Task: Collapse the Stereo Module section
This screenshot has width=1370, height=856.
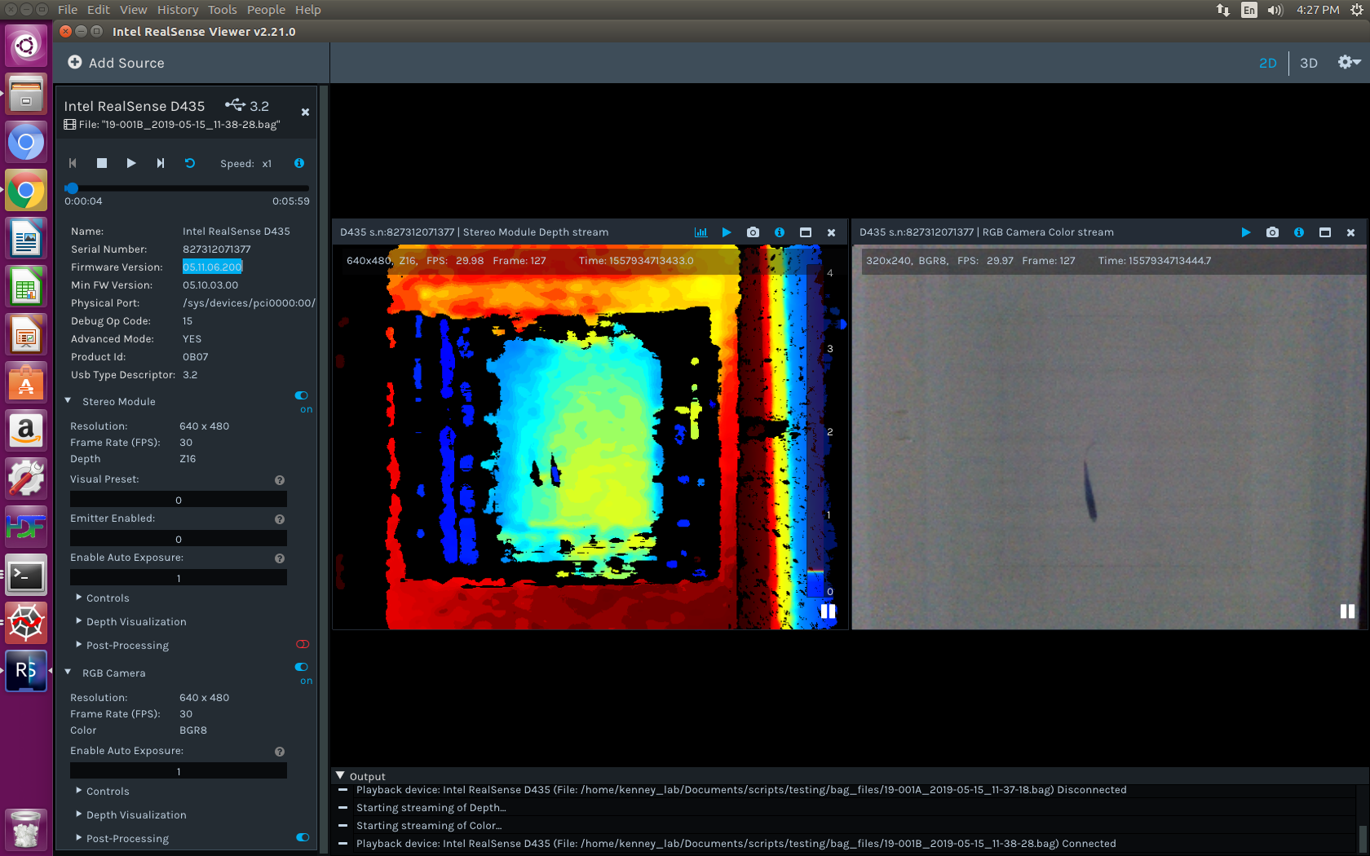Action: pos(68,401)
